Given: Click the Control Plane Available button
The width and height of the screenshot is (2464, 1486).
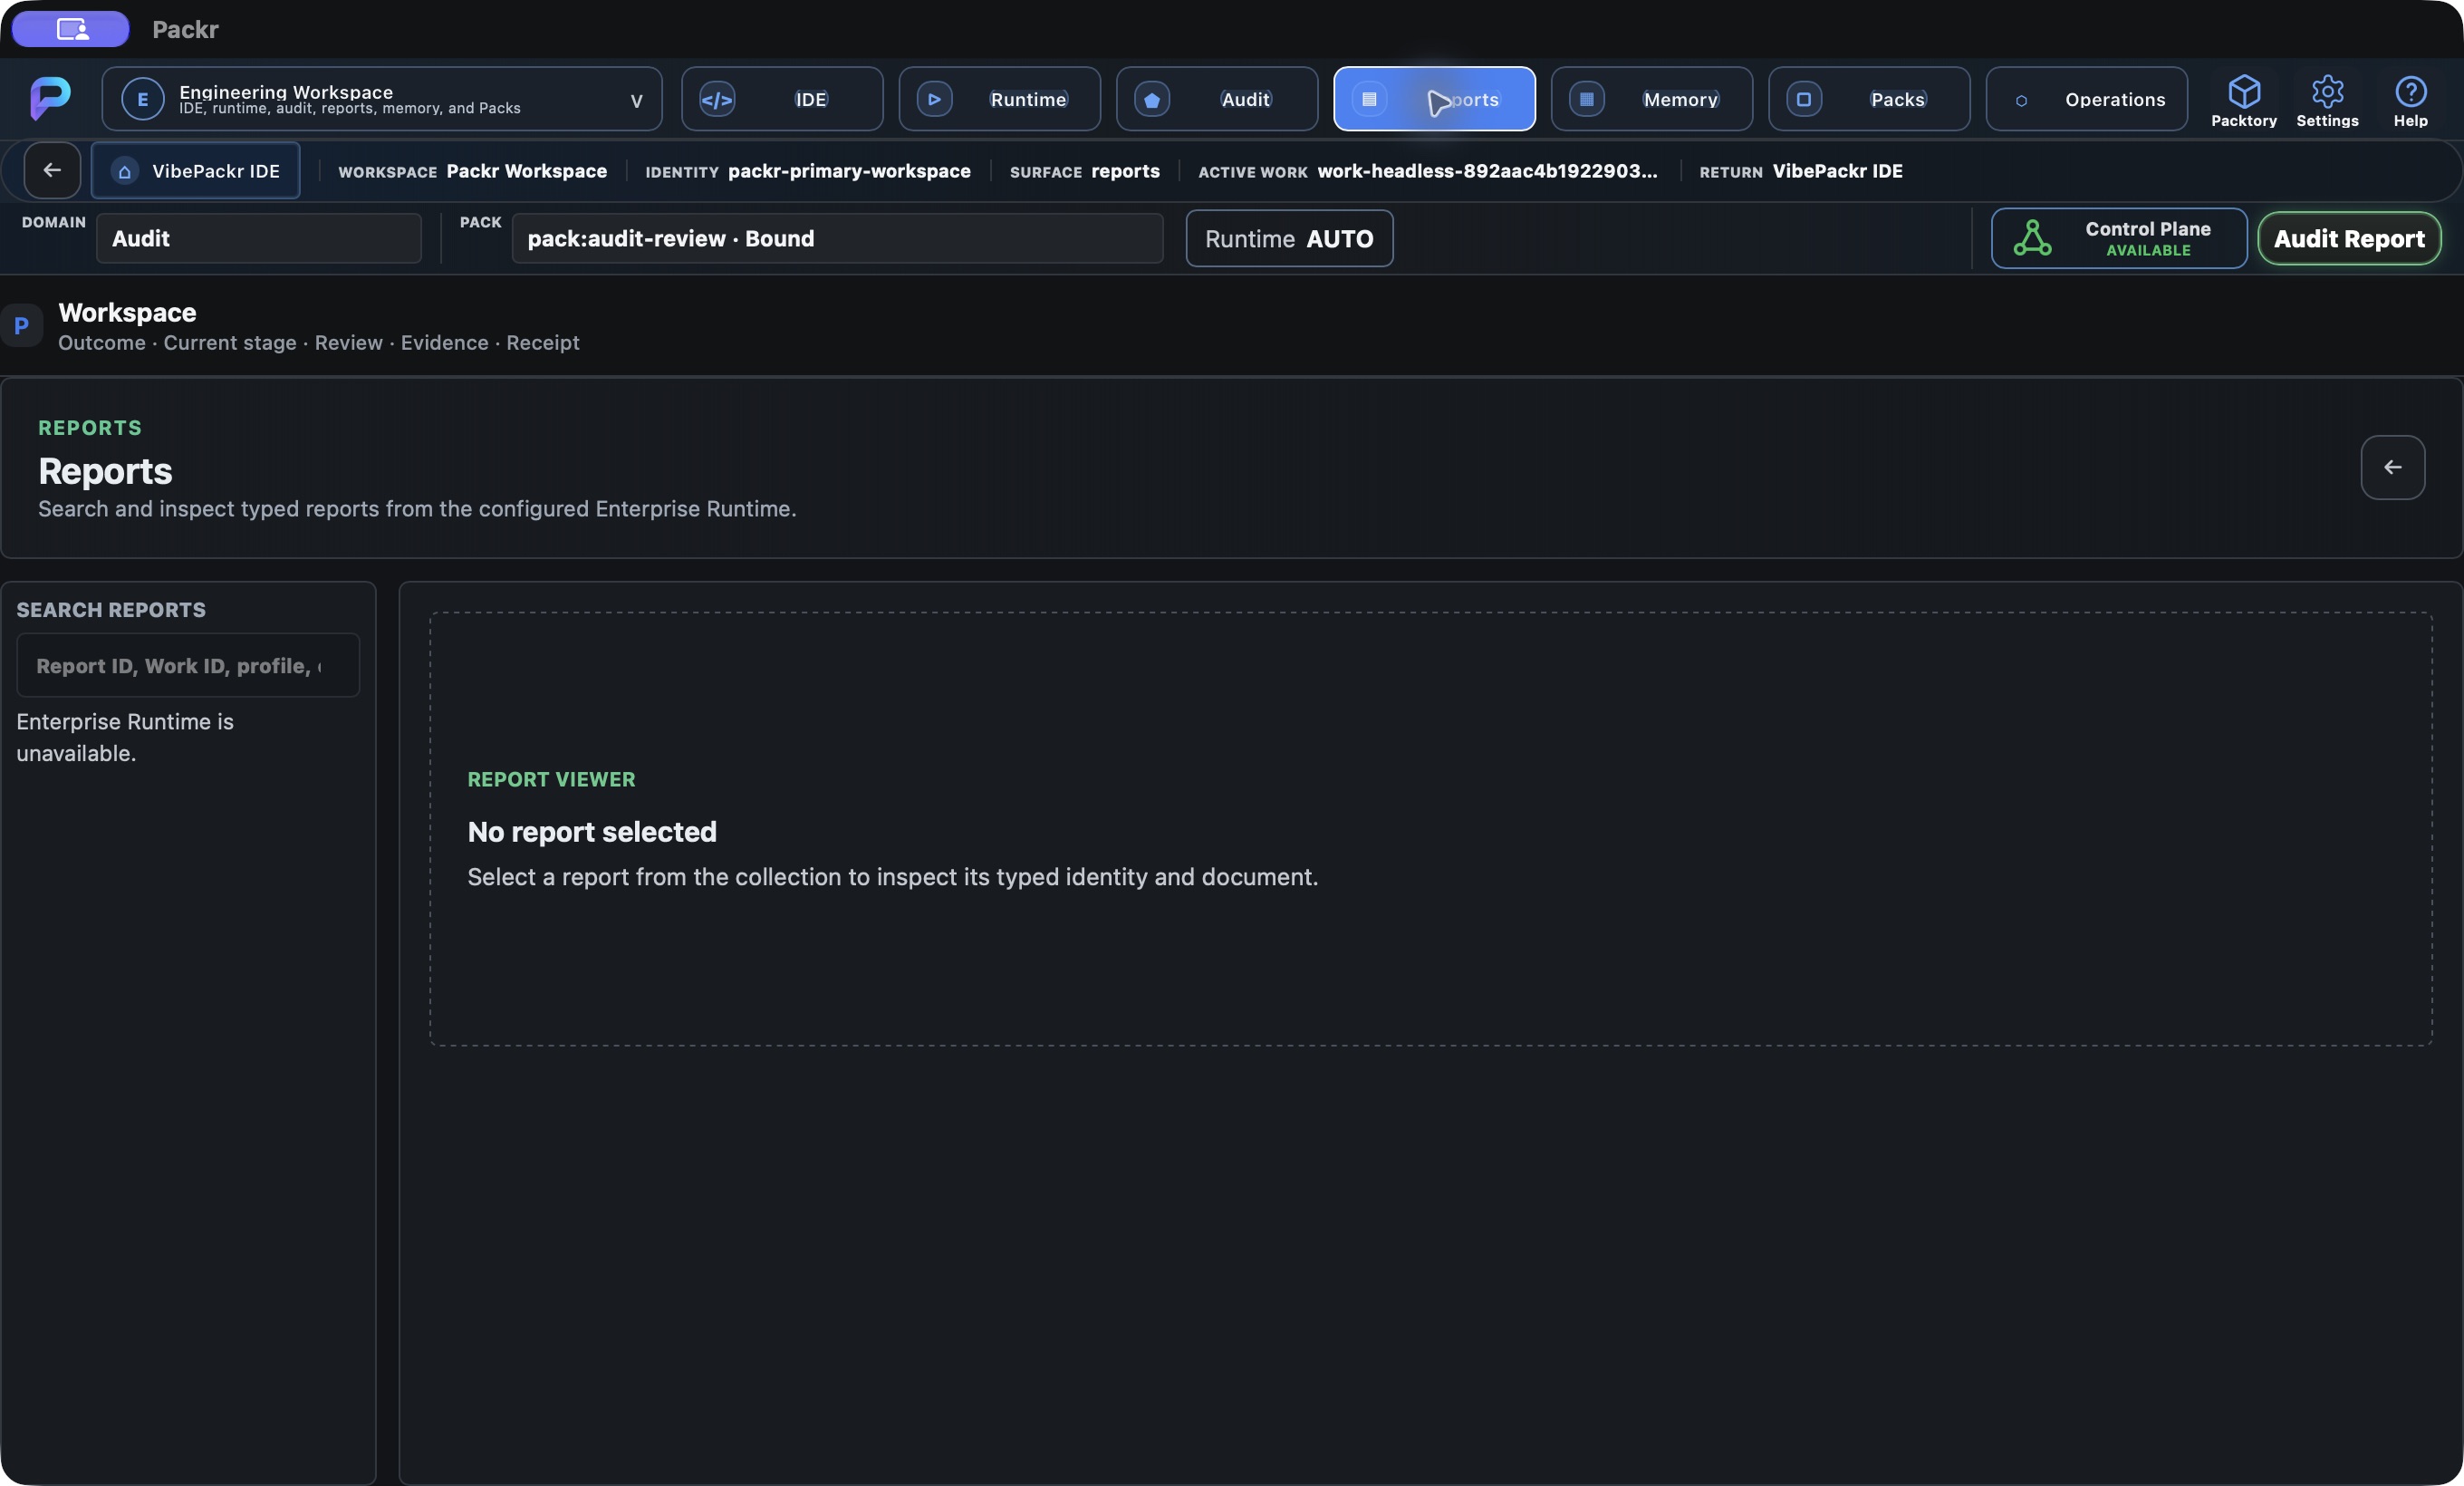Looking at the screenshot, I should click(x=2119, y=238).
